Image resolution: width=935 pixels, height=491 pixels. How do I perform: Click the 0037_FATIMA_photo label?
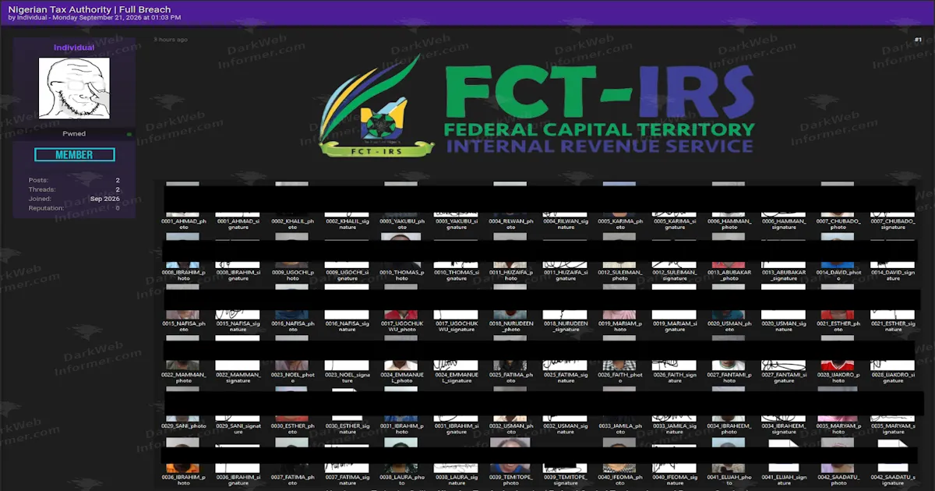coord(293,479)
